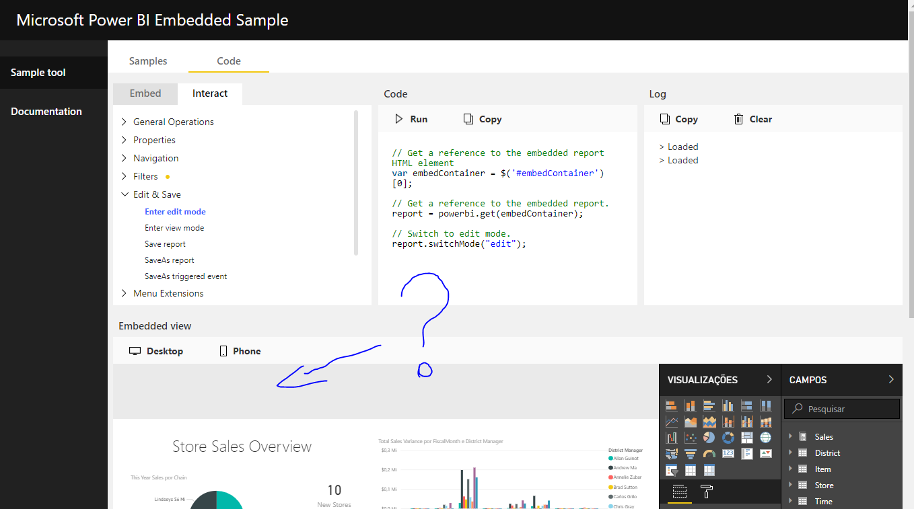This screenshot has height=509, width=914.
Task: Select the area chart visualization
Action: (691, 422)
